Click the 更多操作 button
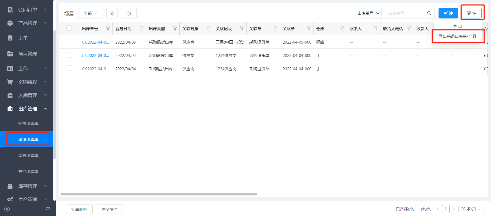Screen dimensions: 491x216 click(x=109, y=209)
